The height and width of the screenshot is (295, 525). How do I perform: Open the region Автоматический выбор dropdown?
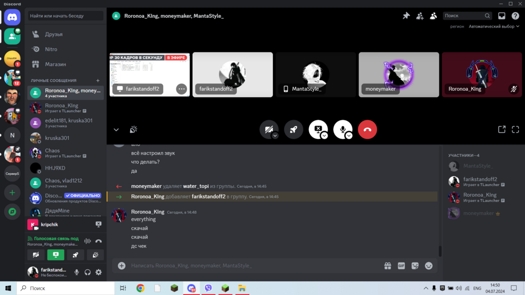(x=494, y=26)
